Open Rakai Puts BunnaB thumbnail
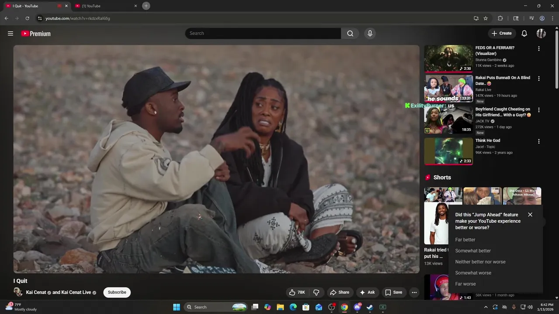Image resolution: width=559 pixels, height=314 pixels. point(449,89)
